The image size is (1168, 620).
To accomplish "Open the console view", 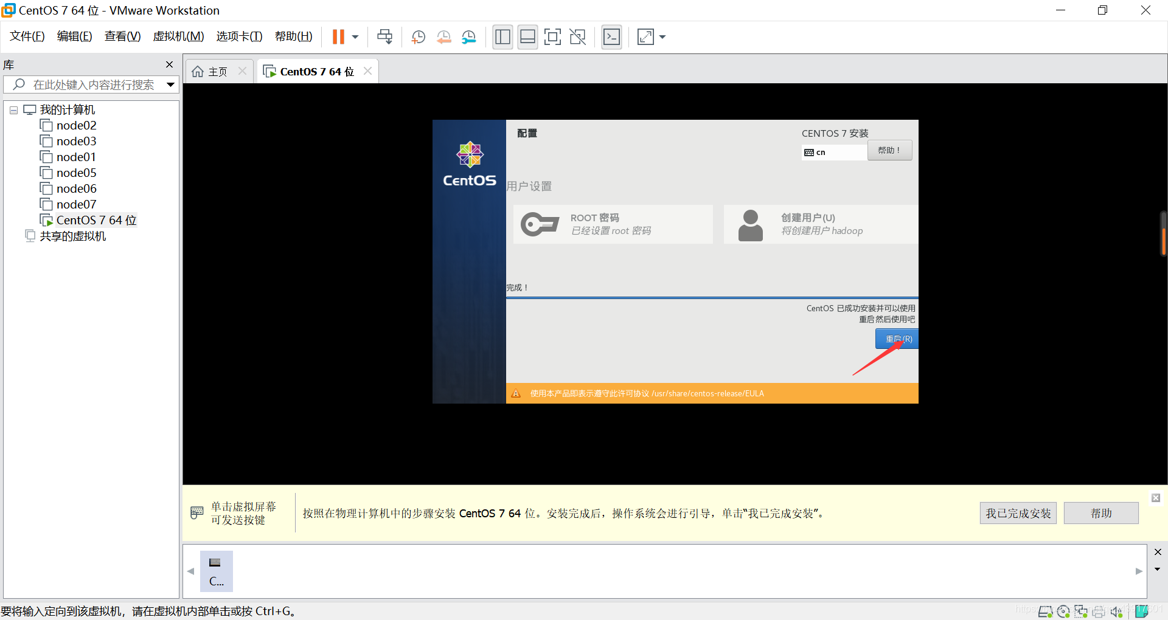I will pos(611,37).
